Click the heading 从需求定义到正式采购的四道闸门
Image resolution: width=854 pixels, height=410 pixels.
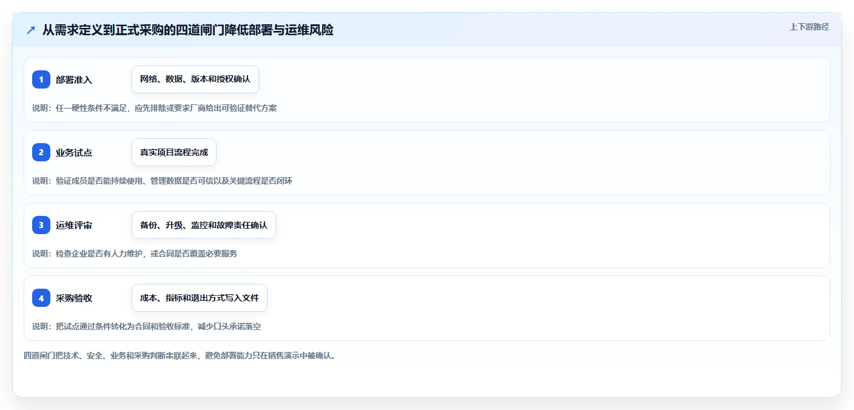click(x=188, y=30)
